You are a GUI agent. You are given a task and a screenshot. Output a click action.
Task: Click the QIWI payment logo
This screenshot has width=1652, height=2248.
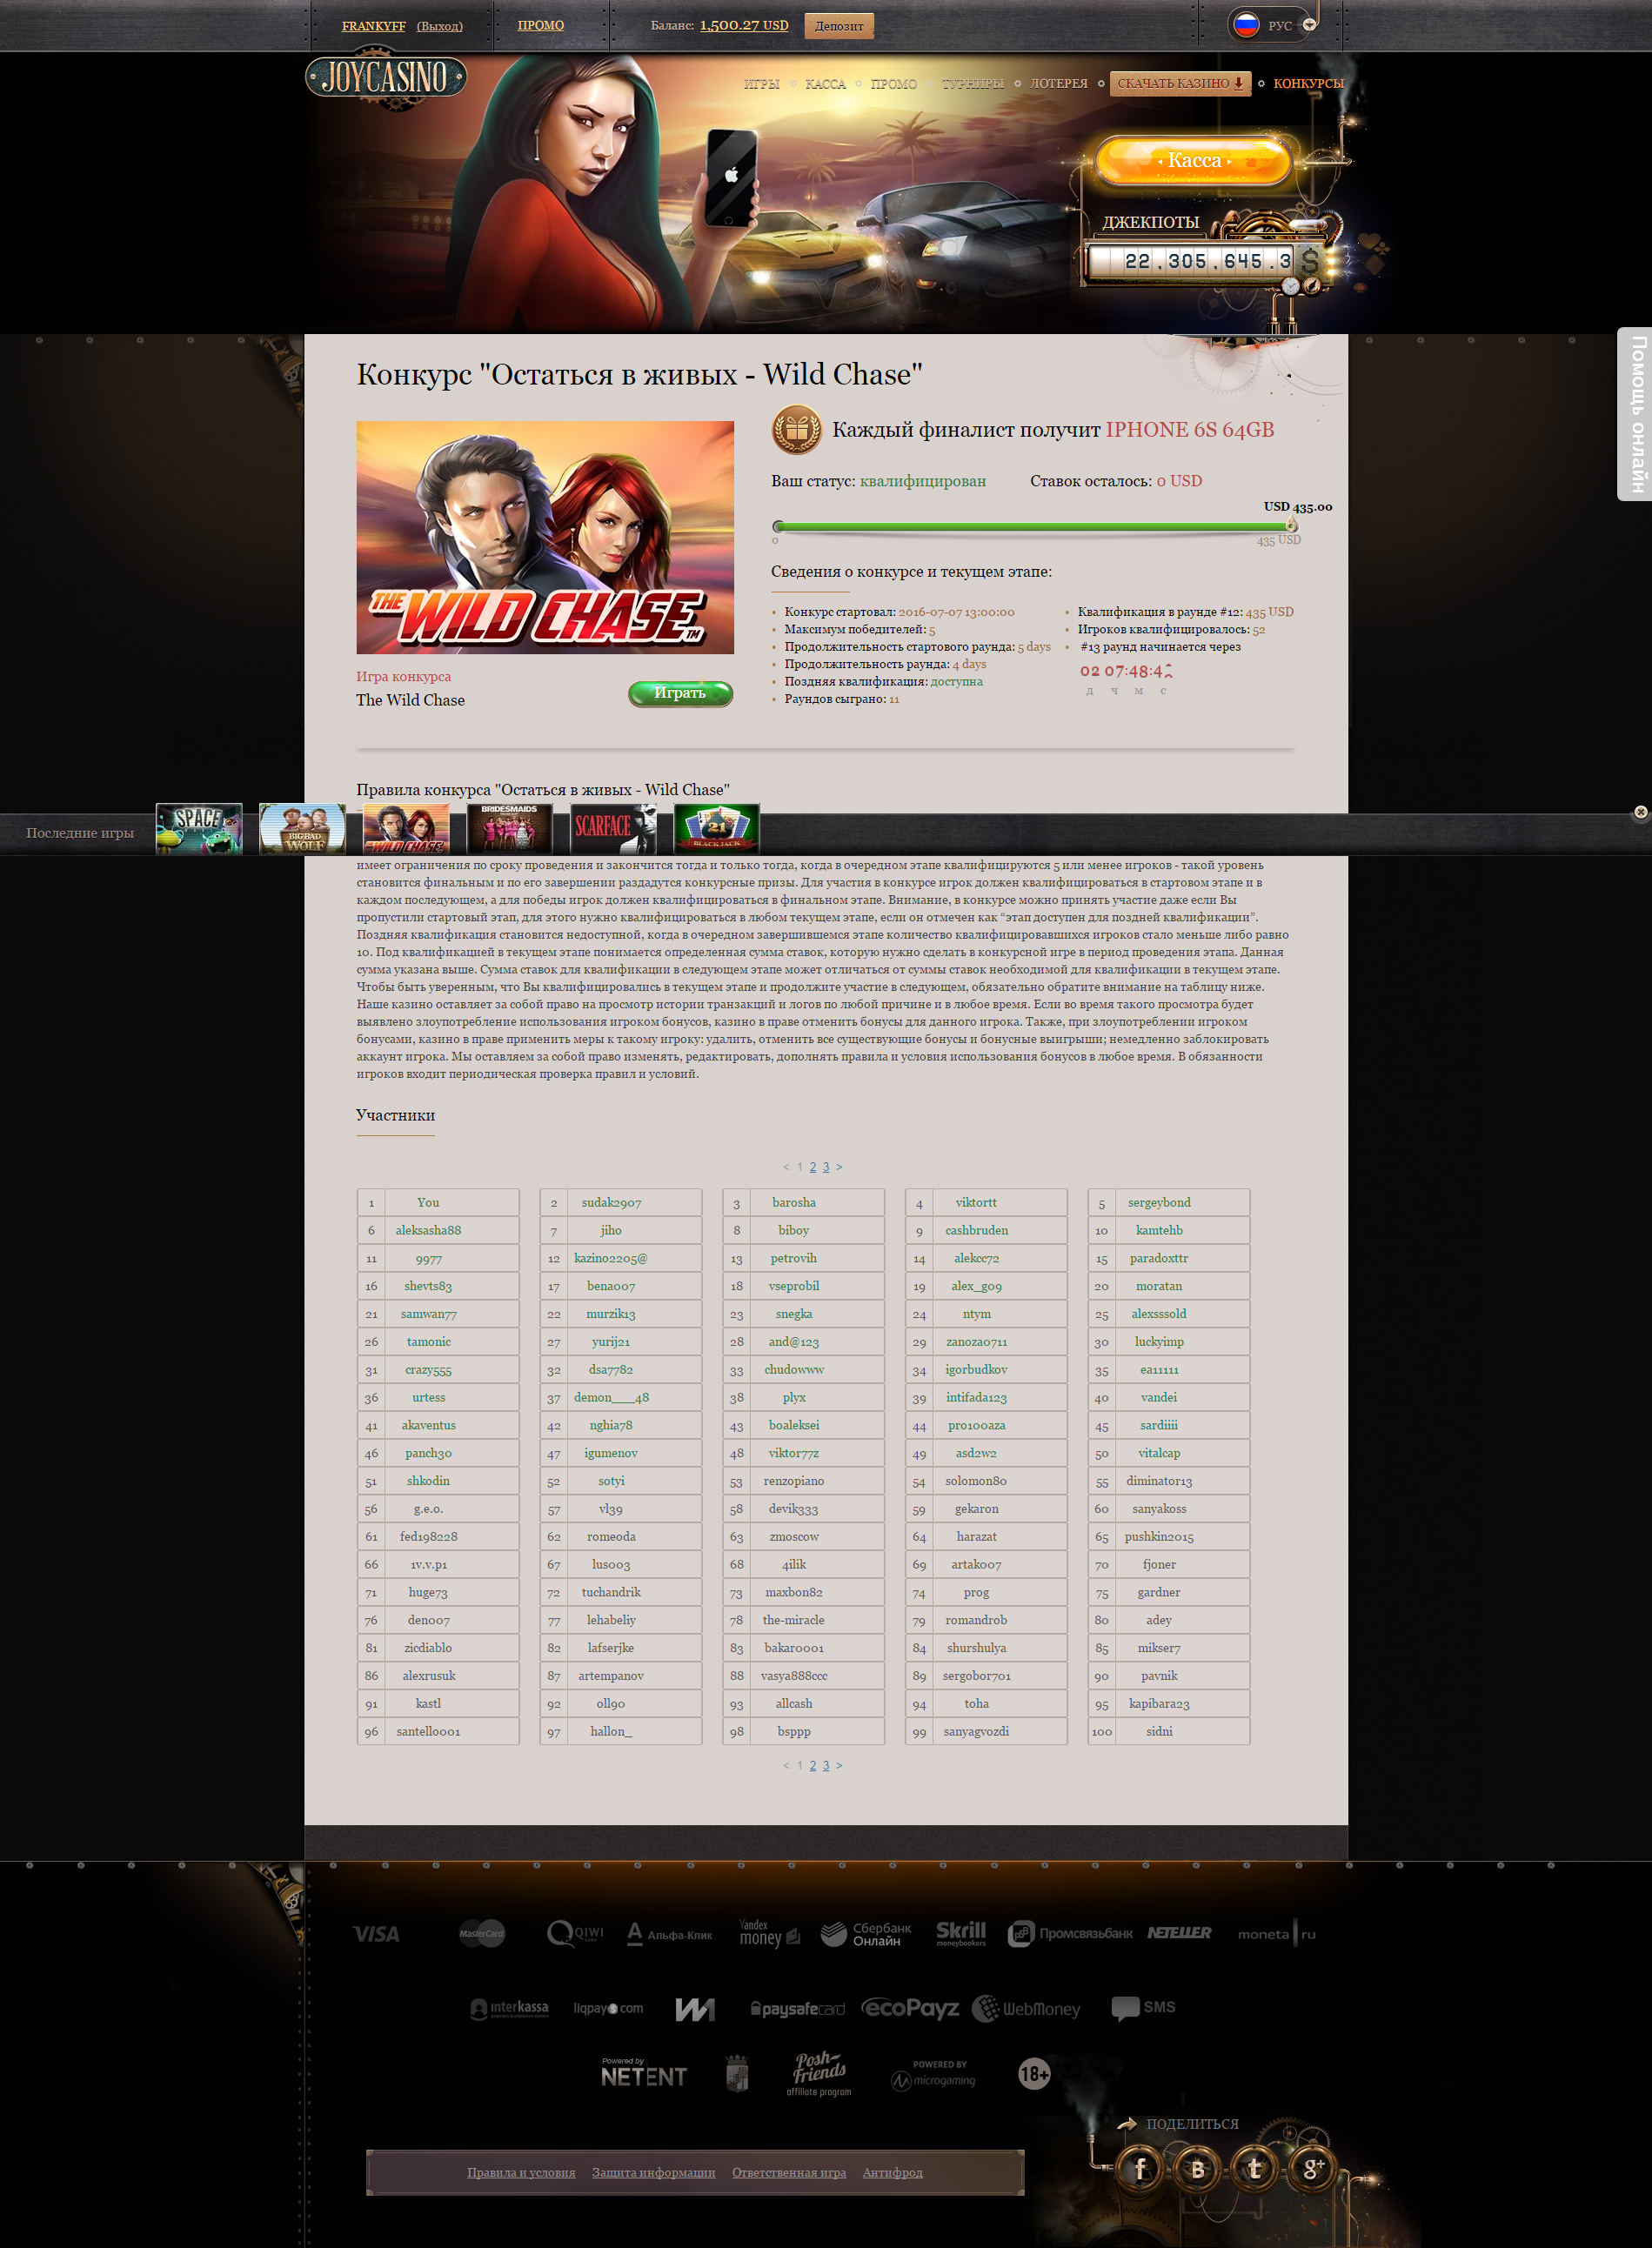pyautogui.click(x=575, y=1934)
